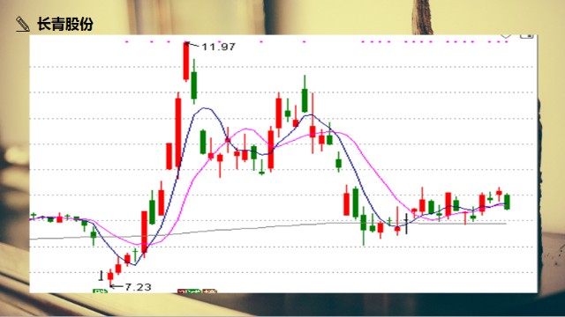Click the arrow pointing to 11.97
565x317 pixels.
pos(192,45)
